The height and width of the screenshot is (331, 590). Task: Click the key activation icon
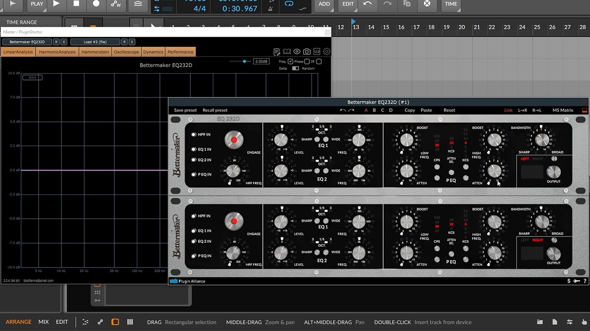click(577, 281)
